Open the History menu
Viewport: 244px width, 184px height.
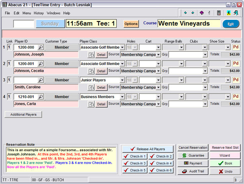pos(39,13)
